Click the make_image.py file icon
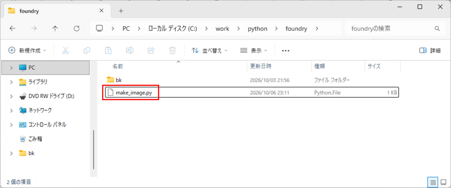The image size is (451, 188). 110,93
